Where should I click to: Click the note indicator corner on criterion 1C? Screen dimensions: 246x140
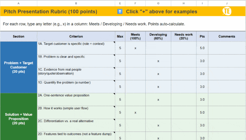[x=114, y=68]
